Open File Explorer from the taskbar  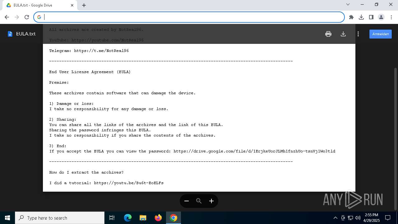(x=143, y=218)
